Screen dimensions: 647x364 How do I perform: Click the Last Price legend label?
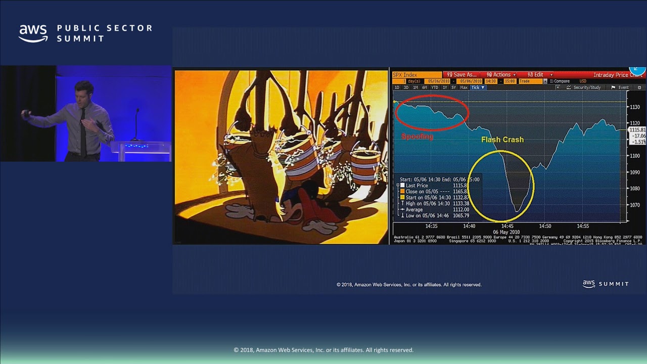[x=417, y=186]
